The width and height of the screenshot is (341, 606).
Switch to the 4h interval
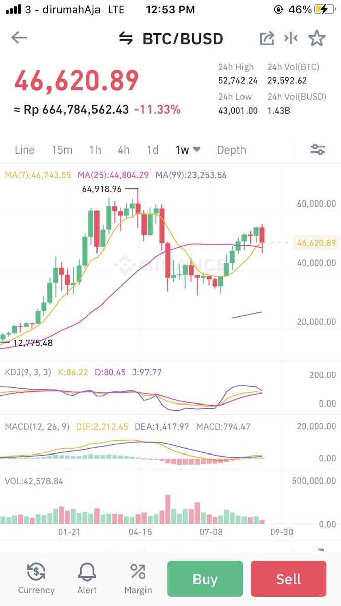click(x=124, y=150)
